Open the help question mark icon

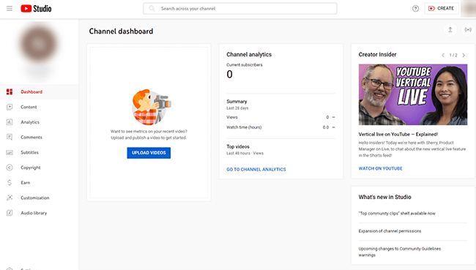(x=415, y=9)
